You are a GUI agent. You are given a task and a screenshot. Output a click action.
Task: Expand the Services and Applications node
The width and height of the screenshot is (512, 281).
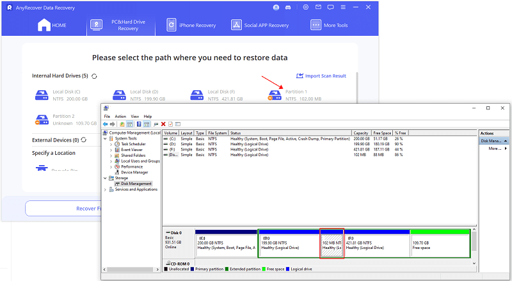click(106, 189)
